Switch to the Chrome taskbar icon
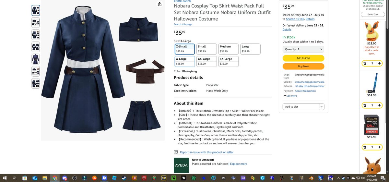This screenshot has width=389, height=182. point(55,178)
